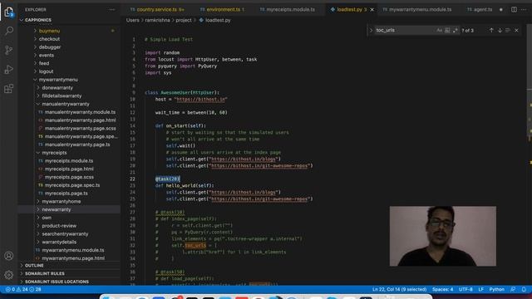Open myreceipts.page.ts file

click(x=66, y=194)
